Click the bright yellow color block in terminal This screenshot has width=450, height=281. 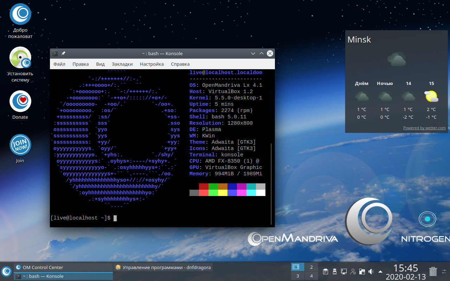(223, 192)
